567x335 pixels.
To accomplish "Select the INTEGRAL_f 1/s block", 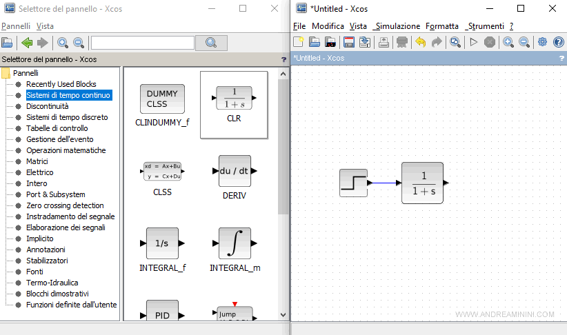I will [x=162, y=250].
